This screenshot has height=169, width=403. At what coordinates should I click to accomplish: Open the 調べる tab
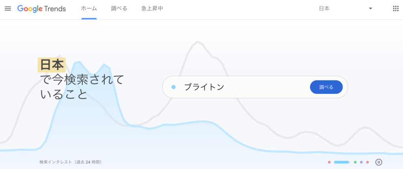point(119,9)
